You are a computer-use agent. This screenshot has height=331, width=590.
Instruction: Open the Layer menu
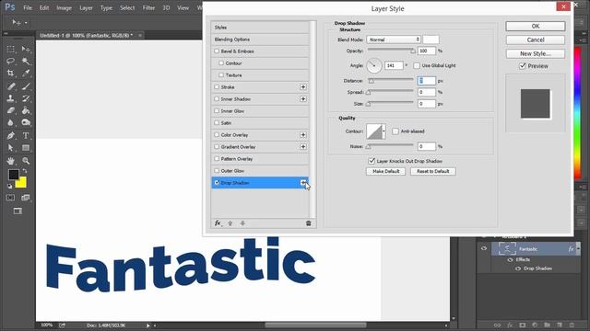(x=86, y=7)
